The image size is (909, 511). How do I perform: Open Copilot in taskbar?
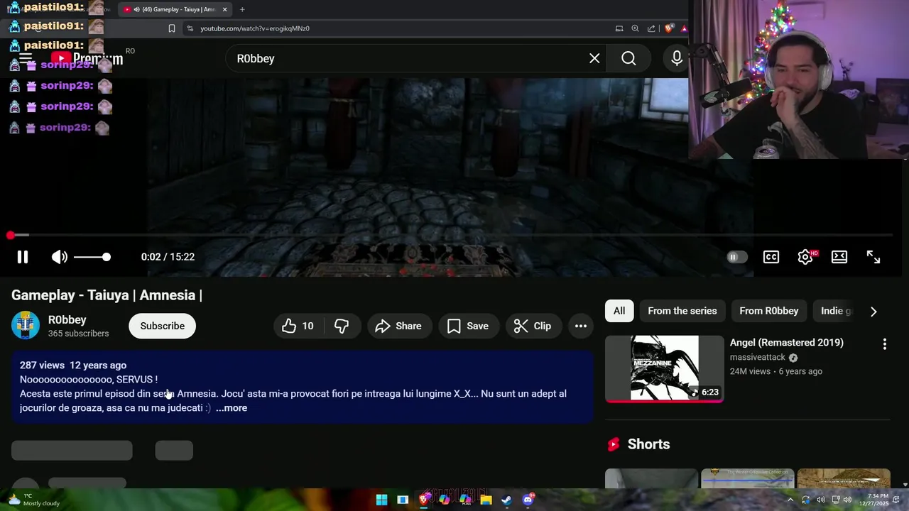coord(445,500)
